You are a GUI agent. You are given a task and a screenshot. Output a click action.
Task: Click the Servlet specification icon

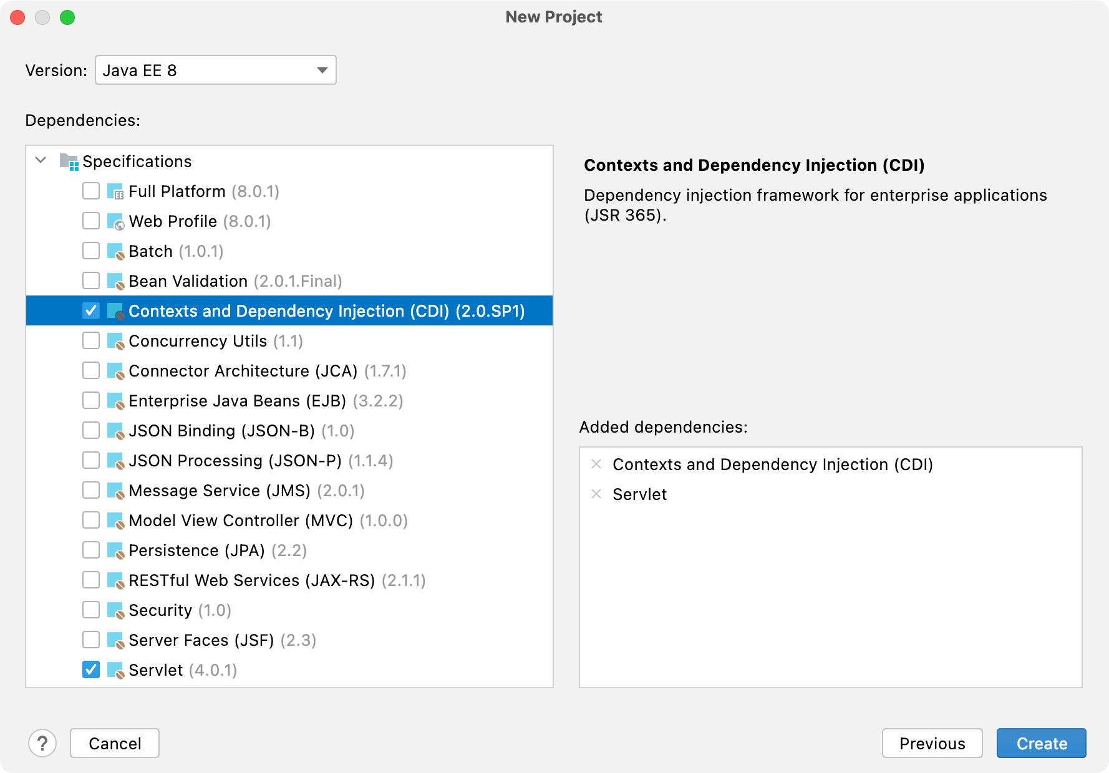[x=115, y=670]
